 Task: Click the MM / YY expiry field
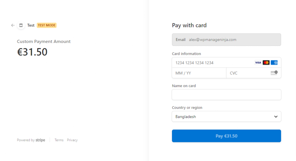pyautogui.click(x=199, y=73)
